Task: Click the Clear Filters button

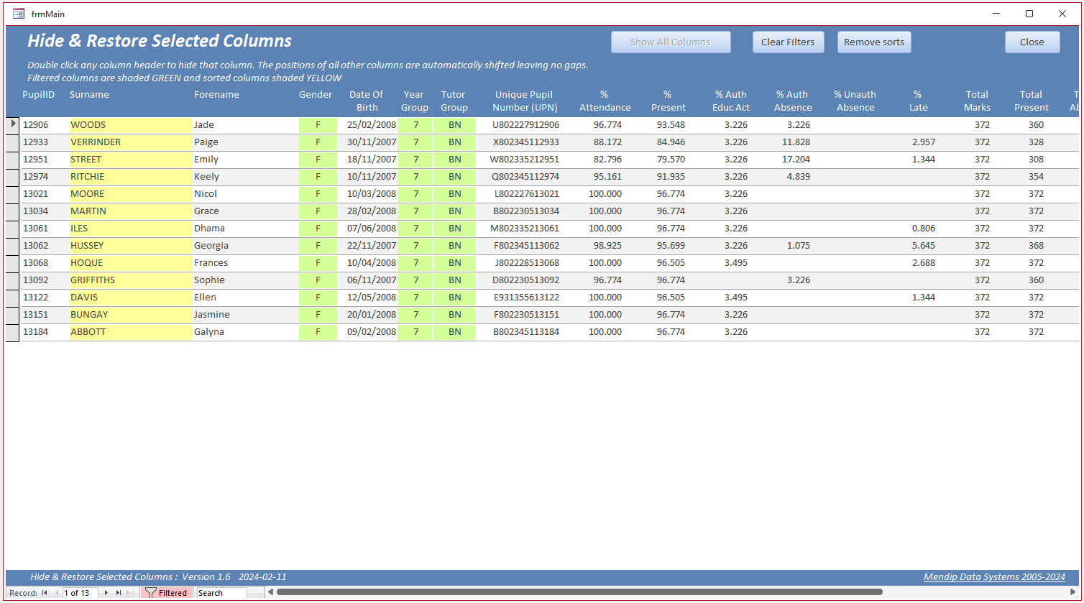Action: pos(788,42)
